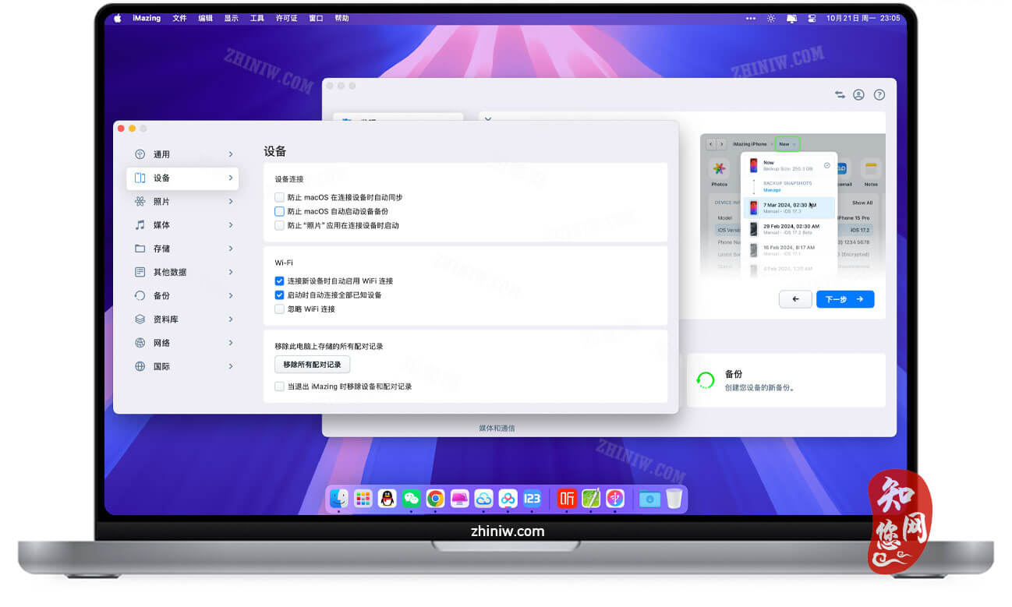The height and width of the screenshot is (607, 1012).
Task: Close the tutorial panel with the X icon
Action: click(x=488, y=119)
